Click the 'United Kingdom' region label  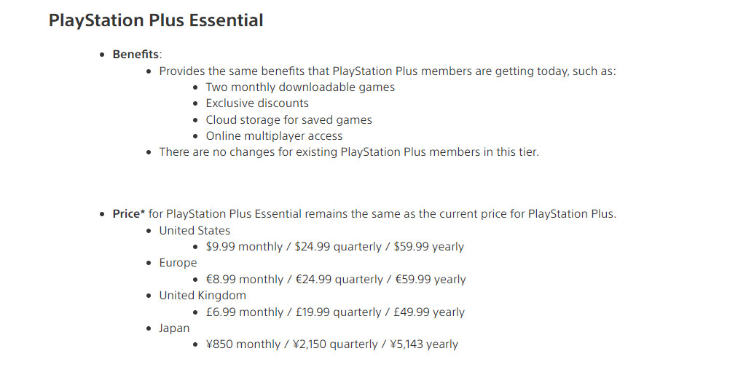point(203,296)
